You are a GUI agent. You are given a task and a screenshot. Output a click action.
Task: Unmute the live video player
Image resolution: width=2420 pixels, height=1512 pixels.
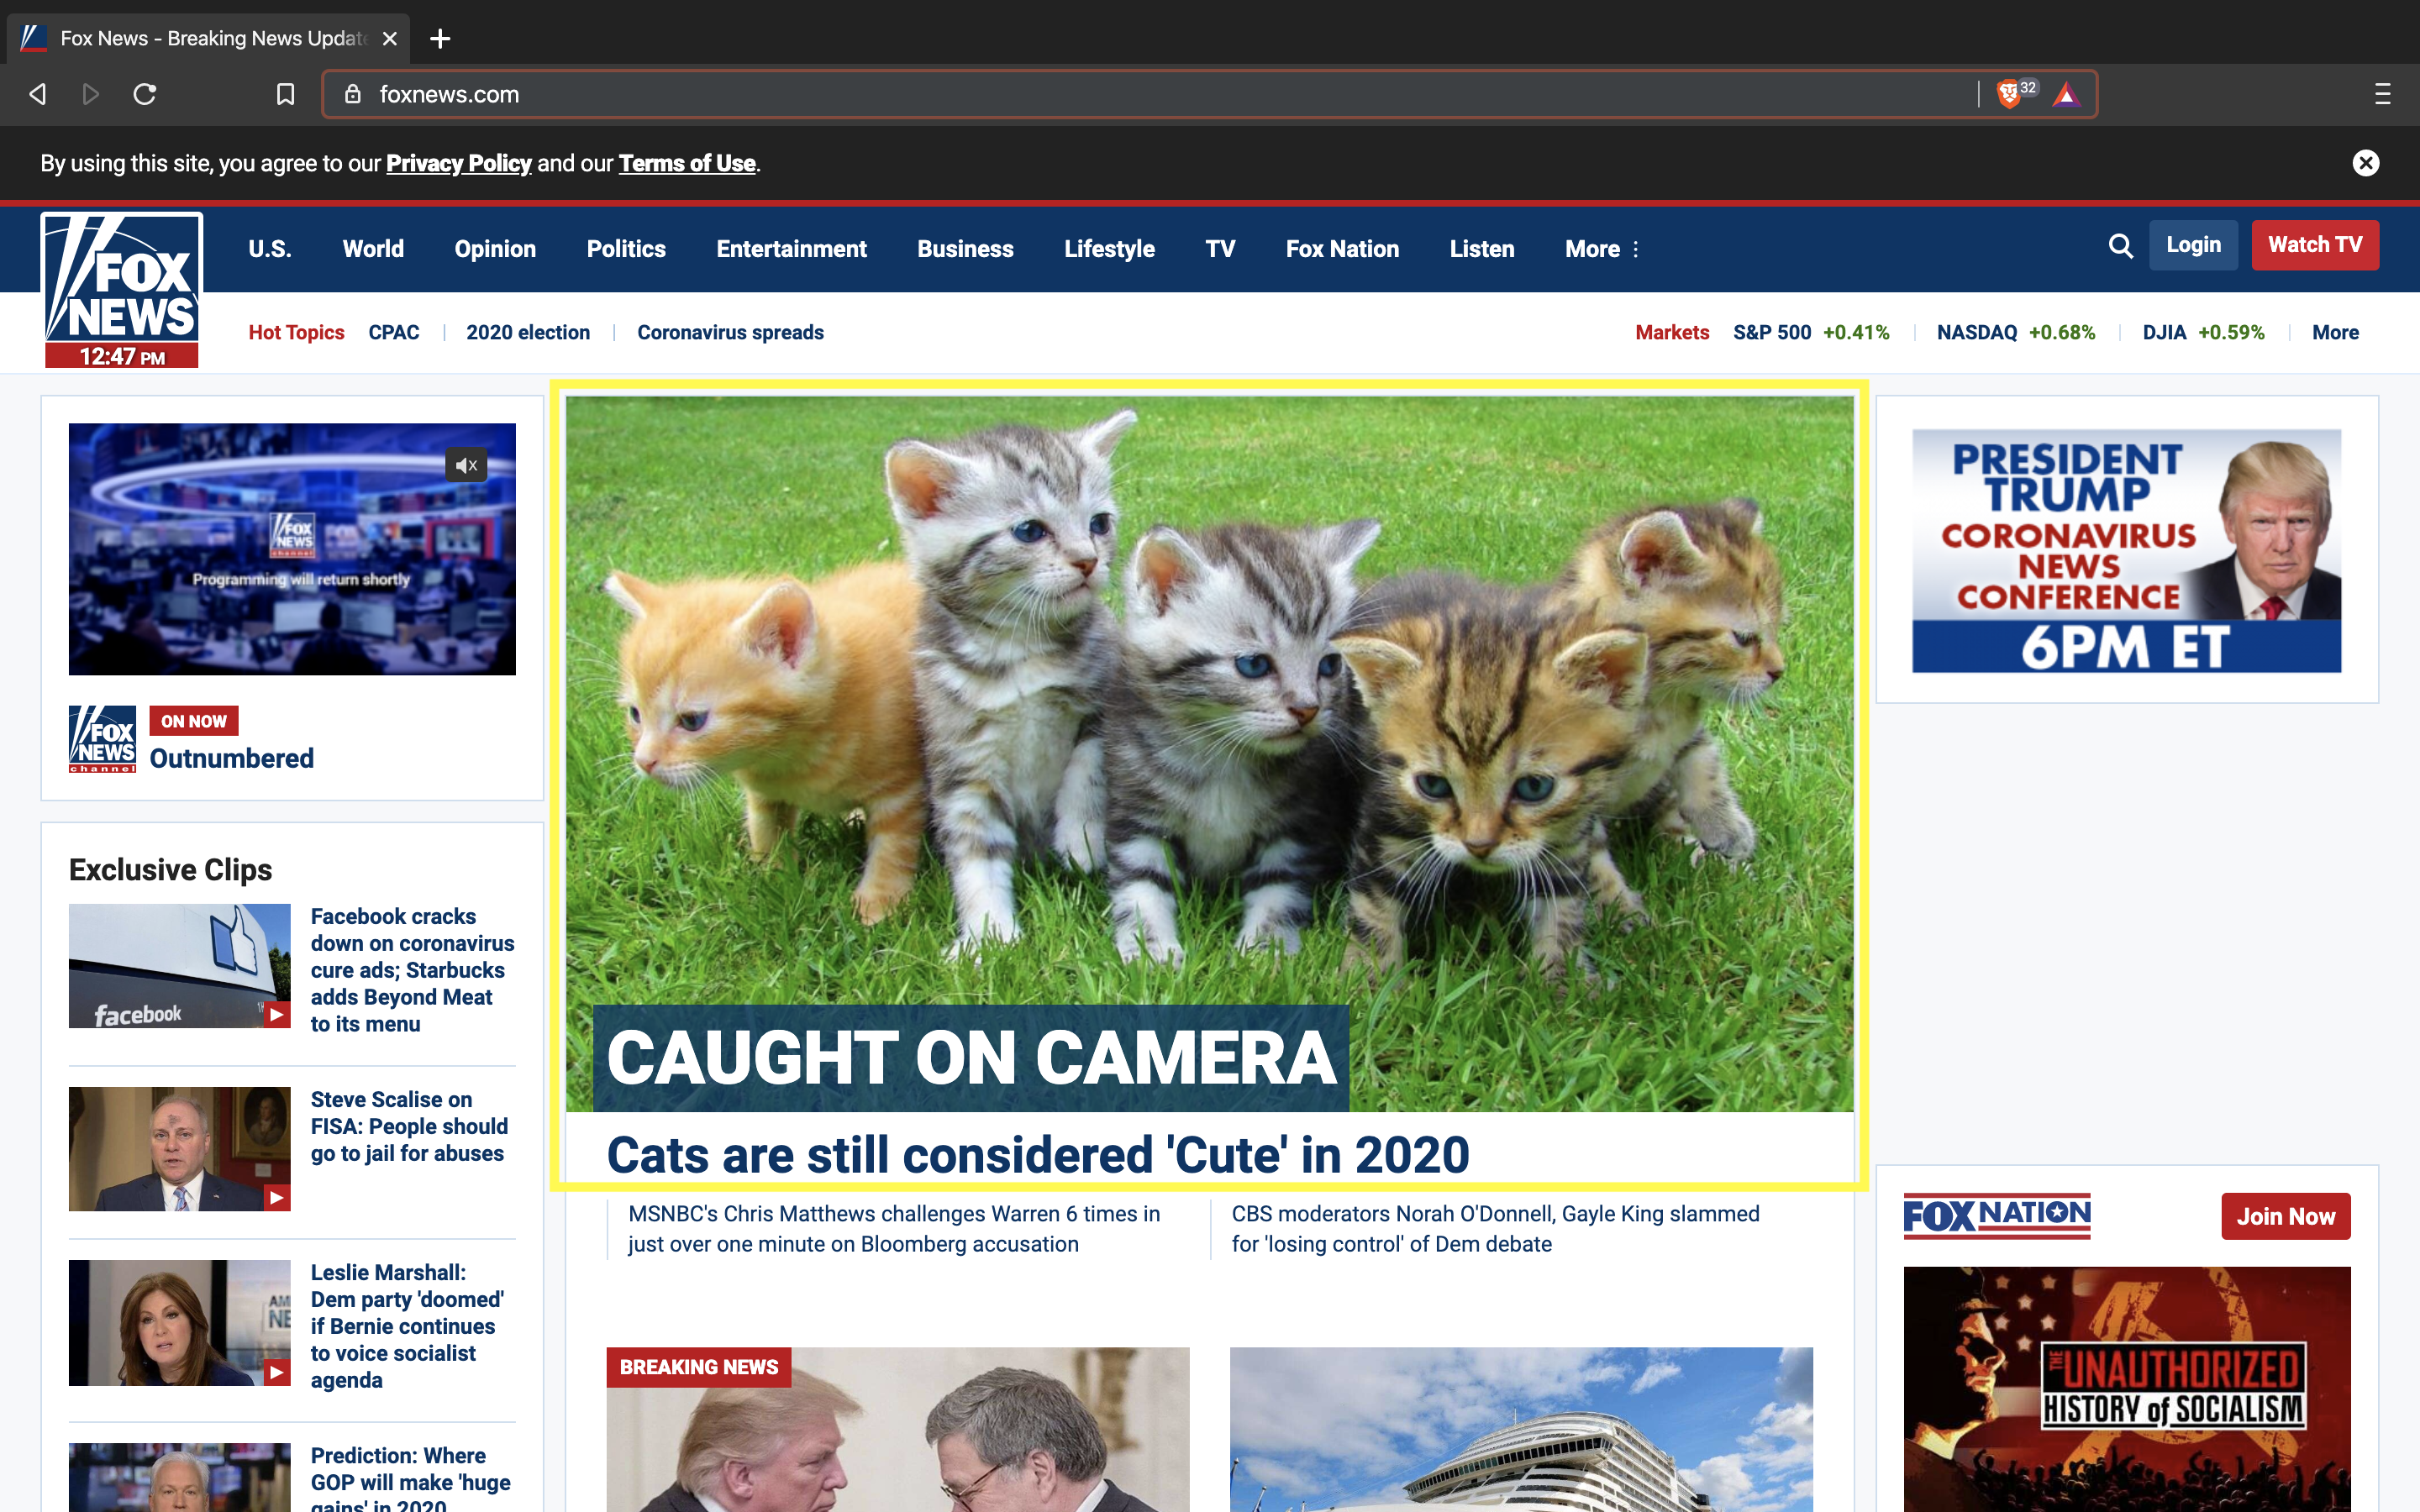click(466, 465)
